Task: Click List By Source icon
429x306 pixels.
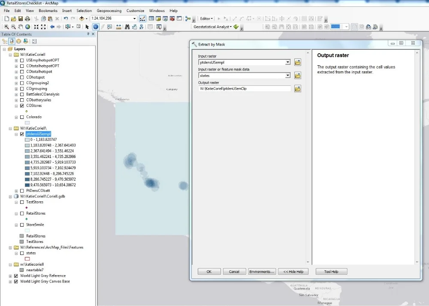Action: coord(12,41)
